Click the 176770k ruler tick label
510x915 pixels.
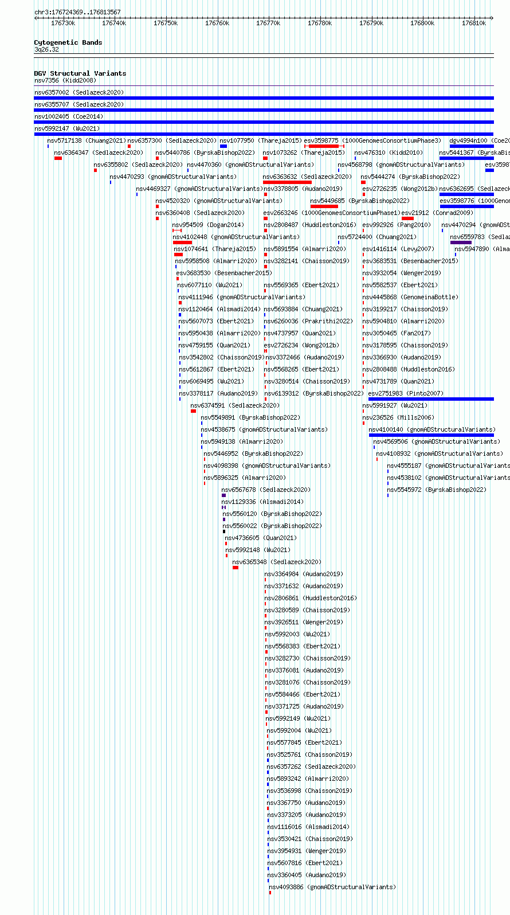click(x=268, y=24)
